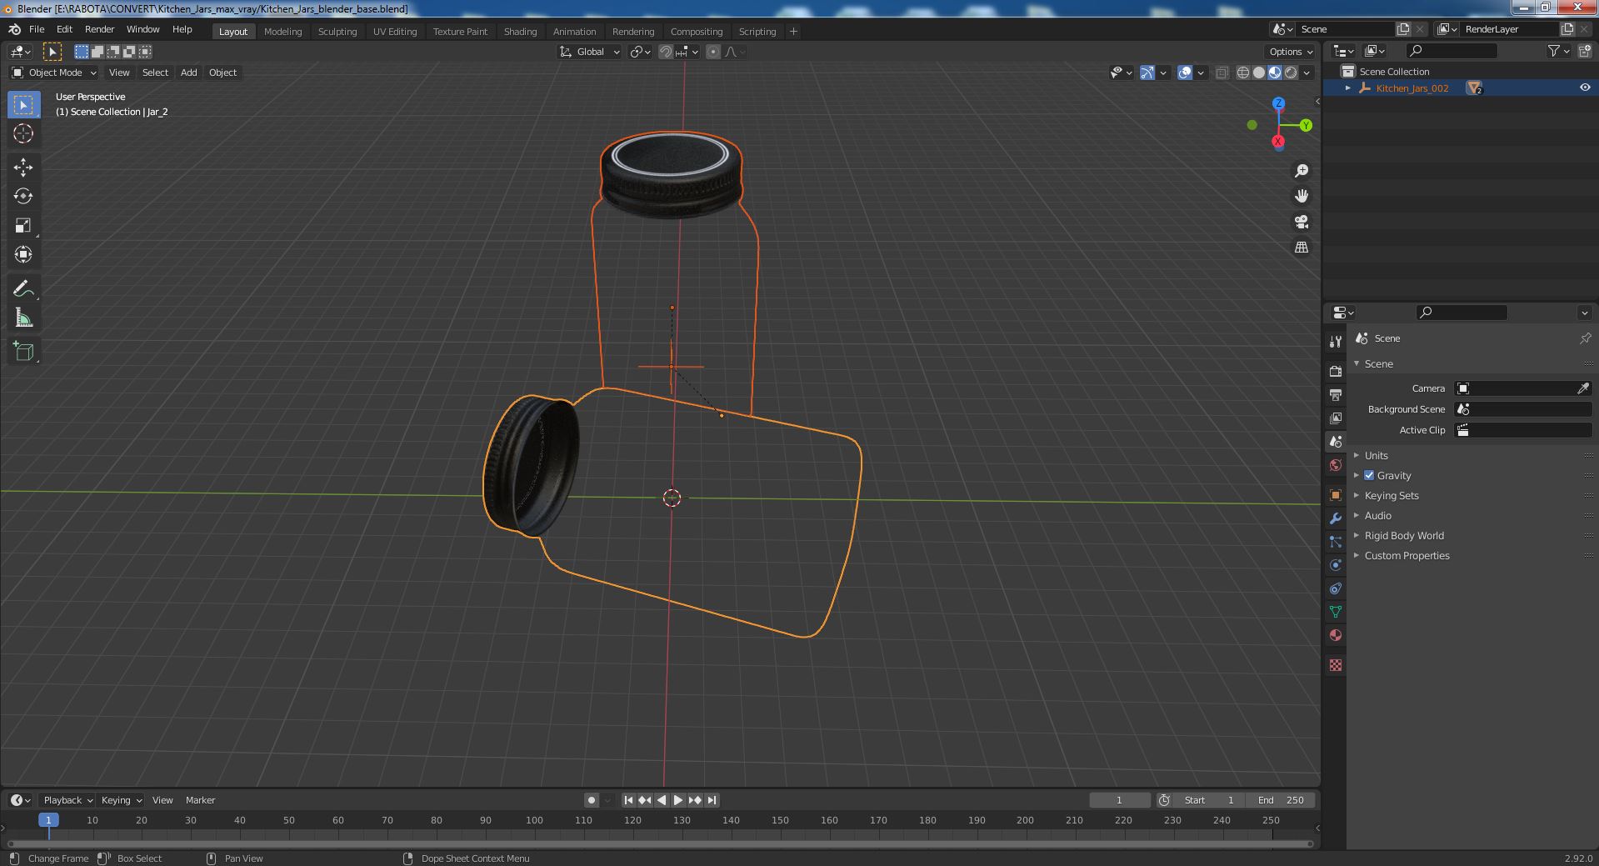Select the Cursor tool in the toolbar
Image resolution: width=1599 pixels, height=866 pixels.
tap(23, 133)
